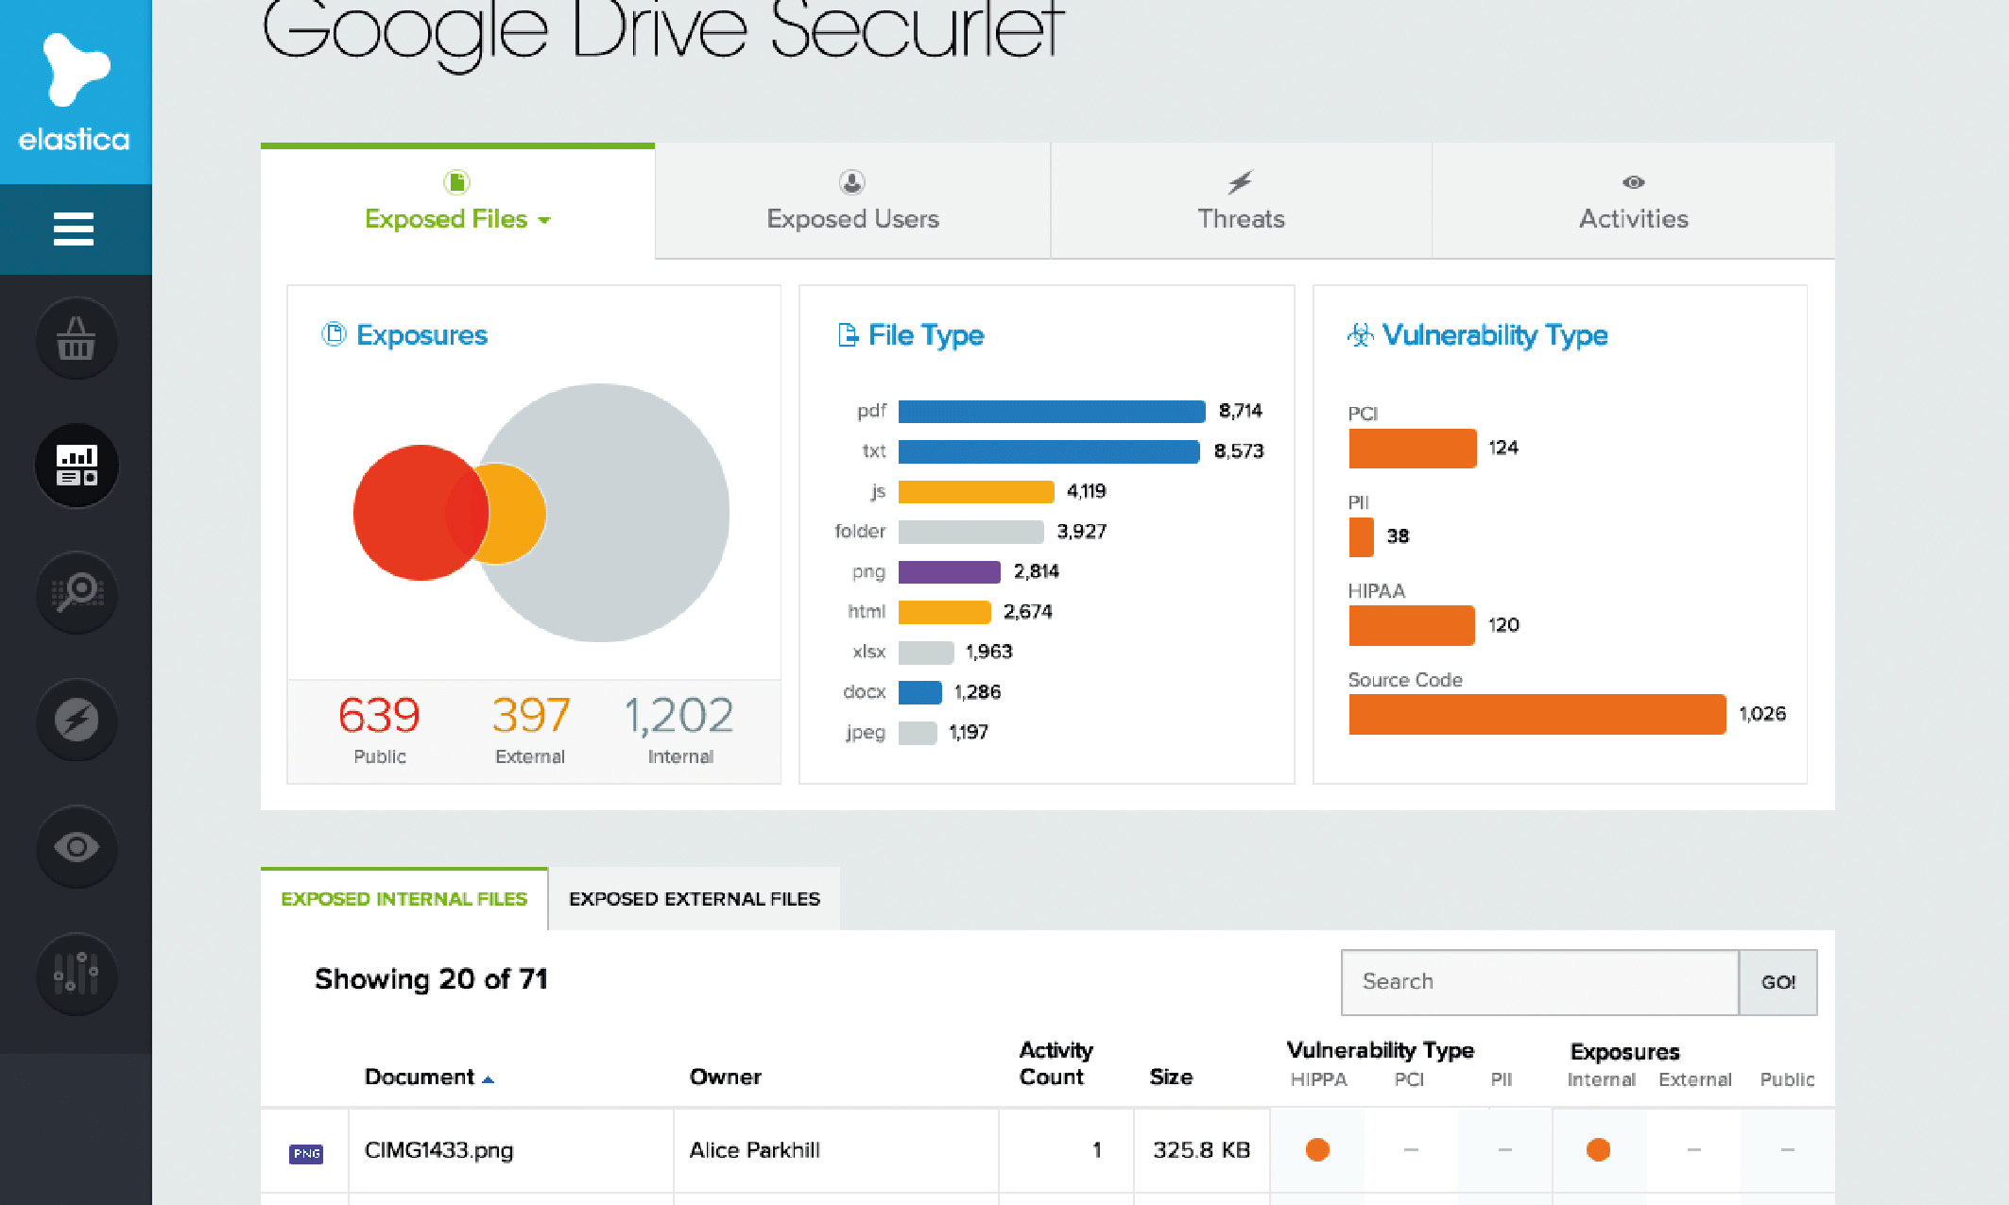Click the 1,026 Source Code value
Image resolution: width=2009 pixels, height=1205 pixels.
(x=1762, y=714)
